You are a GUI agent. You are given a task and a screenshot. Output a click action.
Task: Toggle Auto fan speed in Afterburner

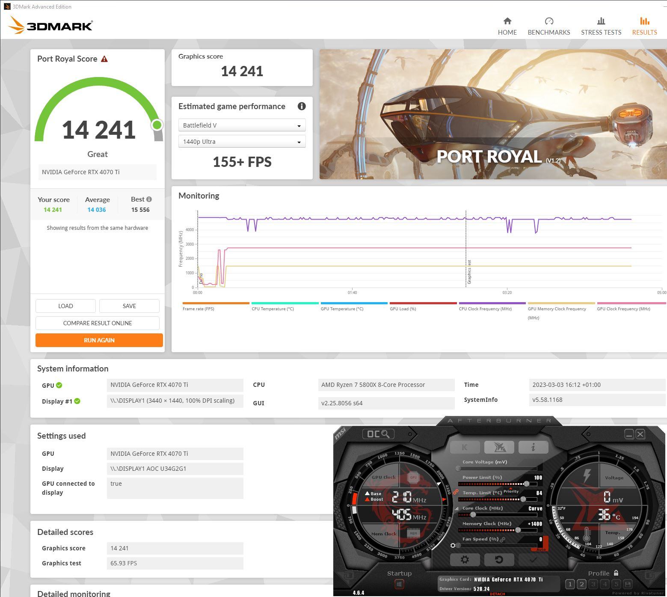(x=541, y=549)
